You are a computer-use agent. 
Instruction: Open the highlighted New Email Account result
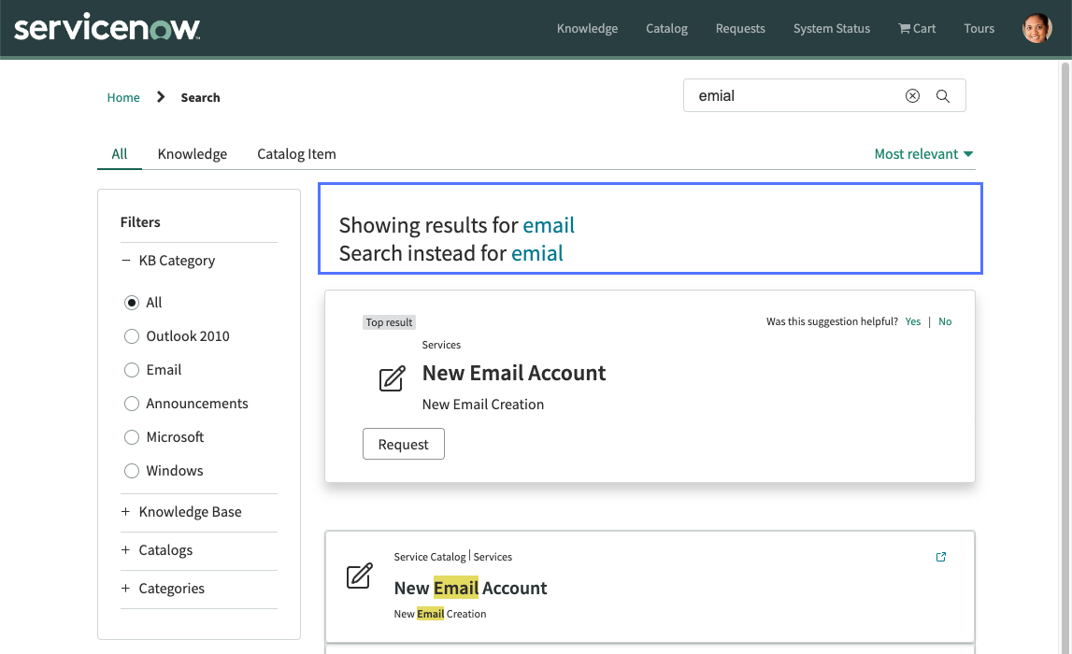click(x=470, y=588)
